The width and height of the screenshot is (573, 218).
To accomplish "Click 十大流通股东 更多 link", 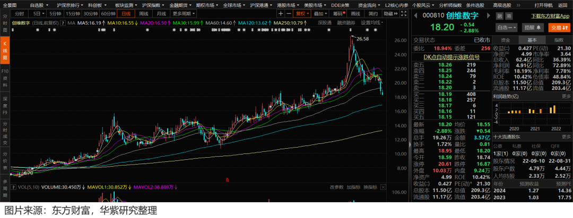I will tap(566, 137).
